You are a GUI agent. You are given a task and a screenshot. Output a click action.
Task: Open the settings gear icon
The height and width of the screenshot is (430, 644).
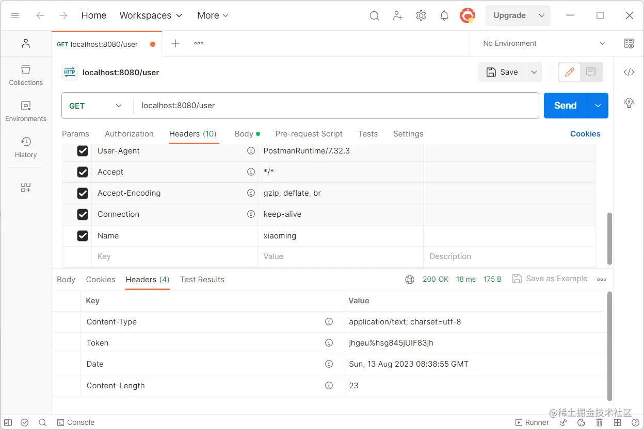coord(421,16)
